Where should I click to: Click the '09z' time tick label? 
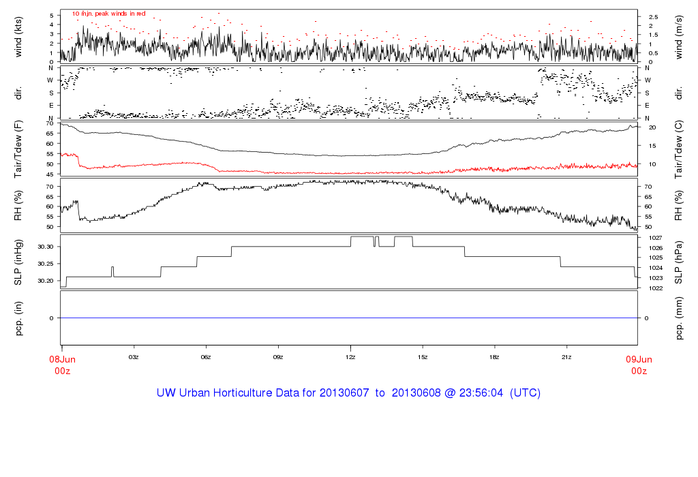click(x=278, y=357)
